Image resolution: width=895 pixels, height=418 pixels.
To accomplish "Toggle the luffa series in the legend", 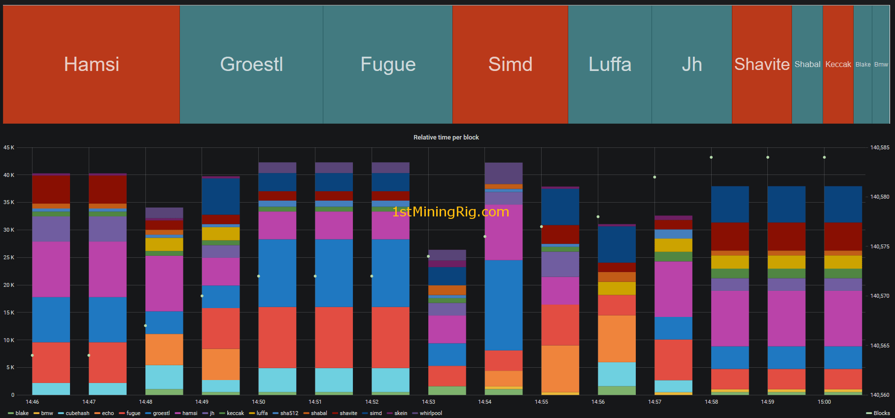I will tap(259, 413).
